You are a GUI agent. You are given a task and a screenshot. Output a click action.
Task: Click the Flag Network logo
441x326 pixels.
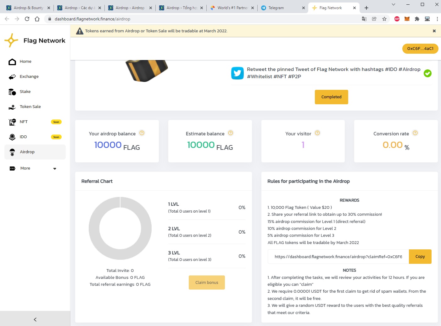pyautogui.click(x=35, y=41)
